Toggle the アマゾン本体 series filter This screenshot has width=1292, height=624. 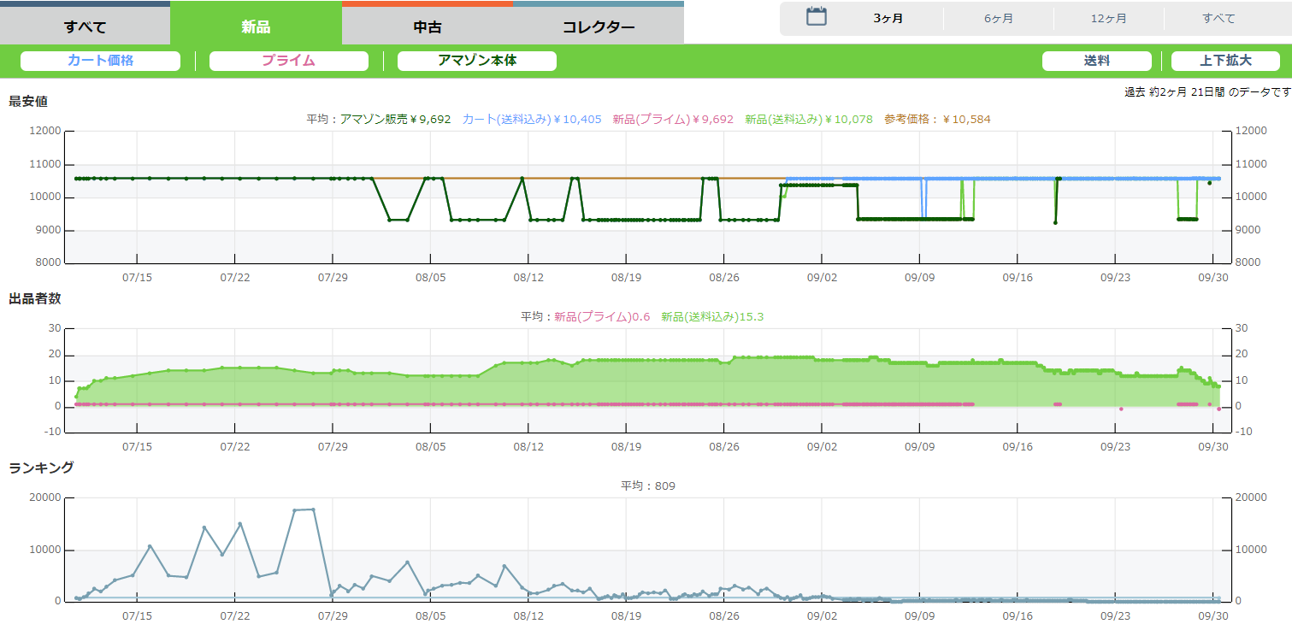coord(476,61)
